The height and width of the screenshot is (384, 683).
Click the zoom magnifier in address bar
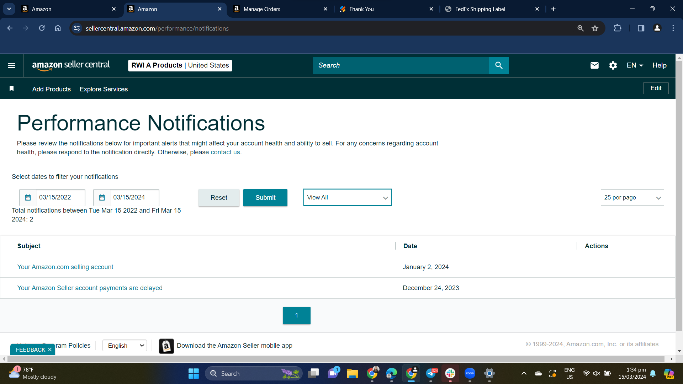coord(581,28)
